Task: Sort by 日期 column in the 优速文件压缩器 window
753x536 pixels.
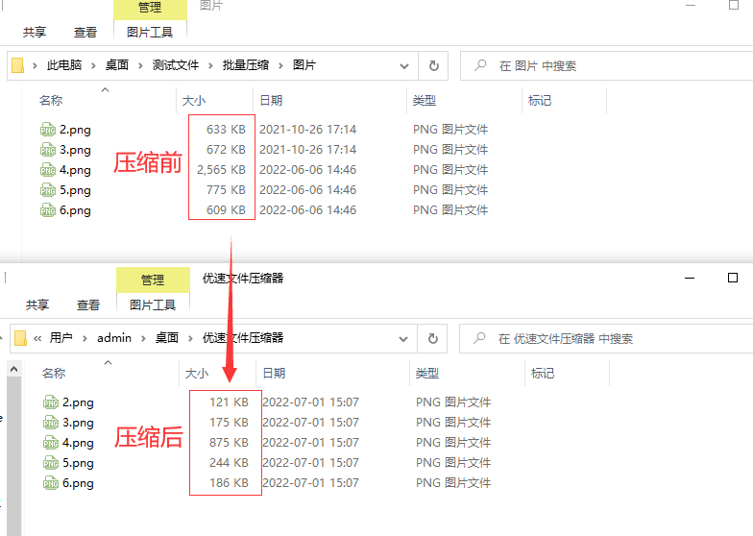Action: [274, 374]
